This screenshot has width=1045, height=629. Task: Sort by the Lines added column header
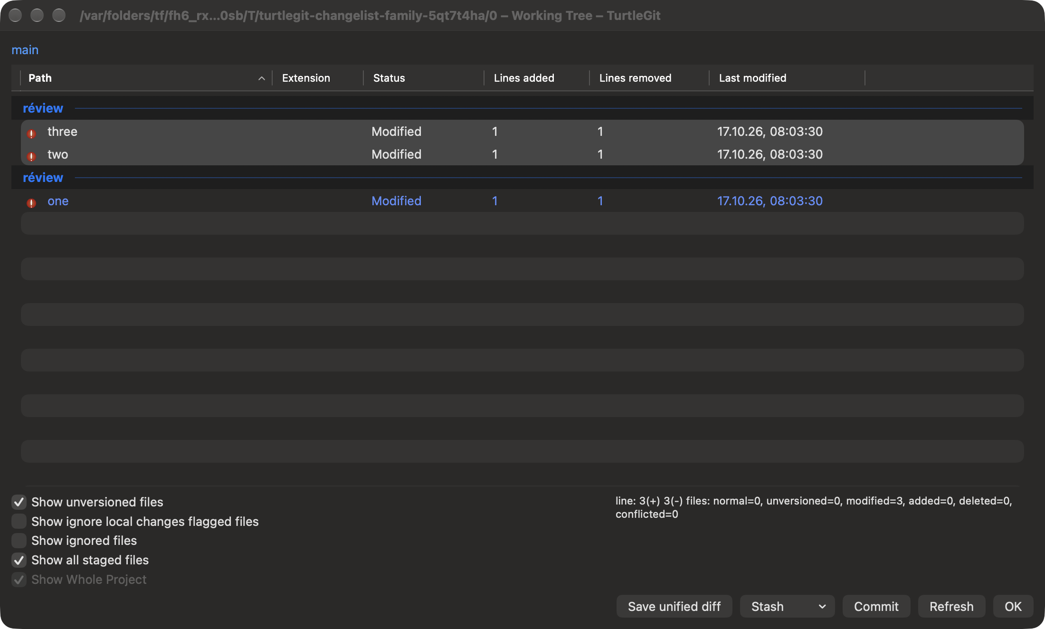(537, 78)
